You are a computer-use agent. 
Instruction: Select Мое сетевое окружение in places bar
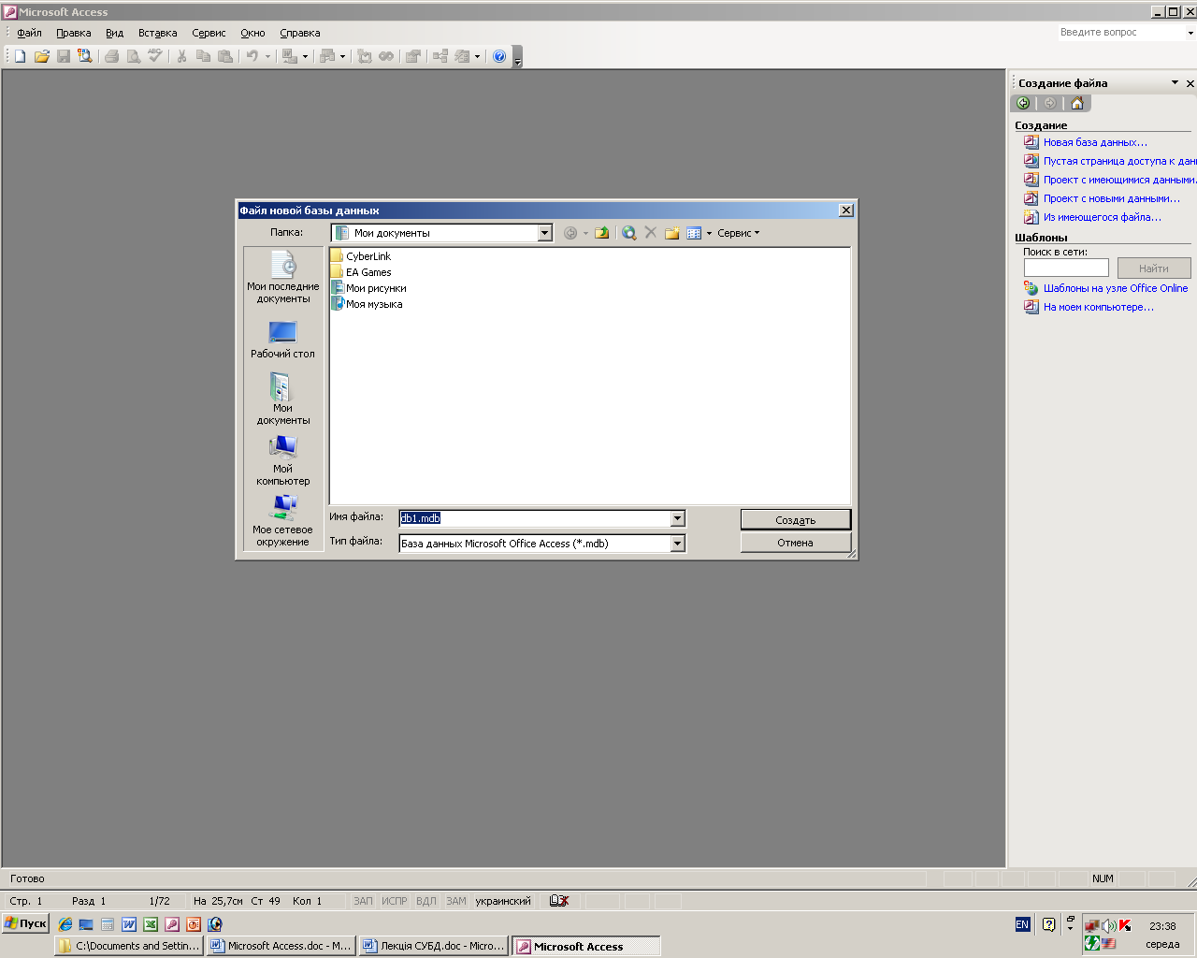click(283, 520)
